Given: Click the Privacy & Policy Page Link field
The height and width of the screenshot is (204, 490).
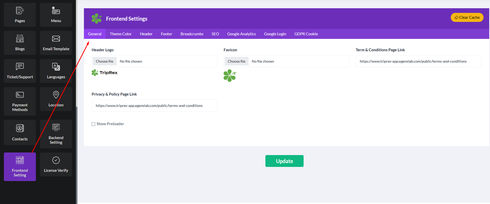Looking at the screenshot, I should (x=154, y=106).
